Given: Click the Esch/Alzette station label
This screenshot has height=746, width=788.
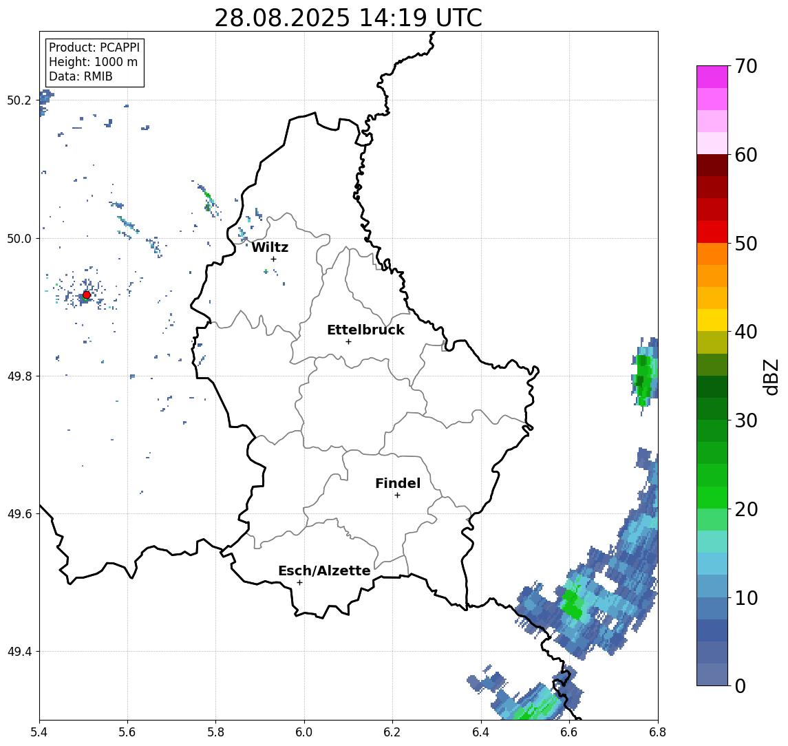Looking at the screenshot, I should pos(324,571).
